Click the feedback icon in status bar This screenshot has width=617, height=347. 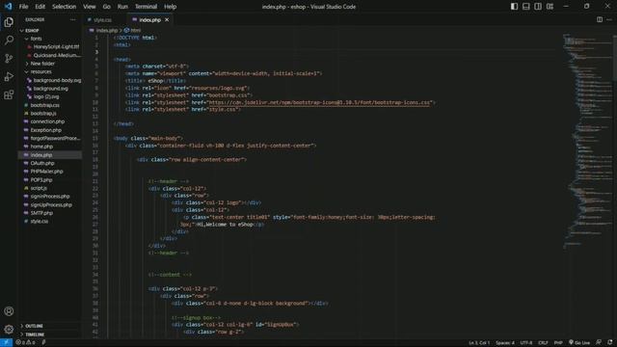(x=599, y=343)
